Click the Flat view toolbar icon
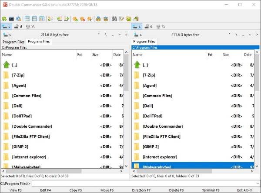 (50, 19)
